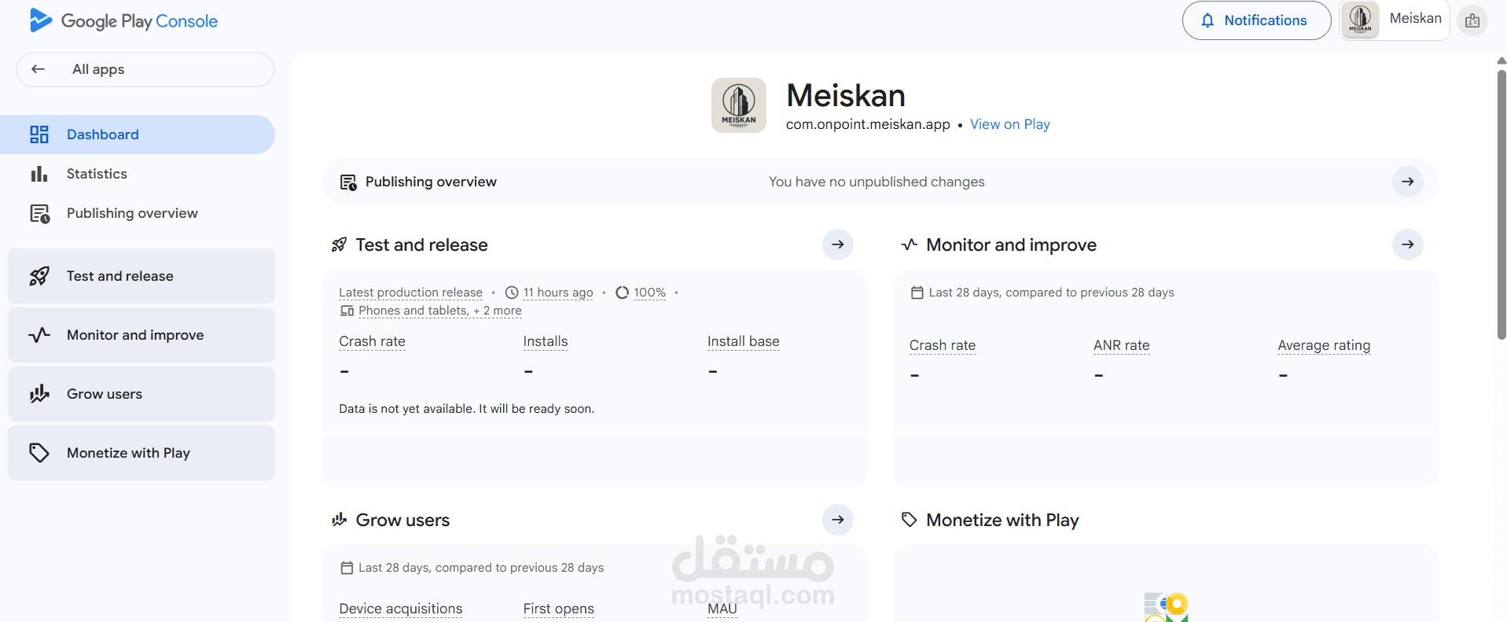1507x622 pixels.
Task: Click the rocket icon beside Test and release heading
Action: coord(339,245)
